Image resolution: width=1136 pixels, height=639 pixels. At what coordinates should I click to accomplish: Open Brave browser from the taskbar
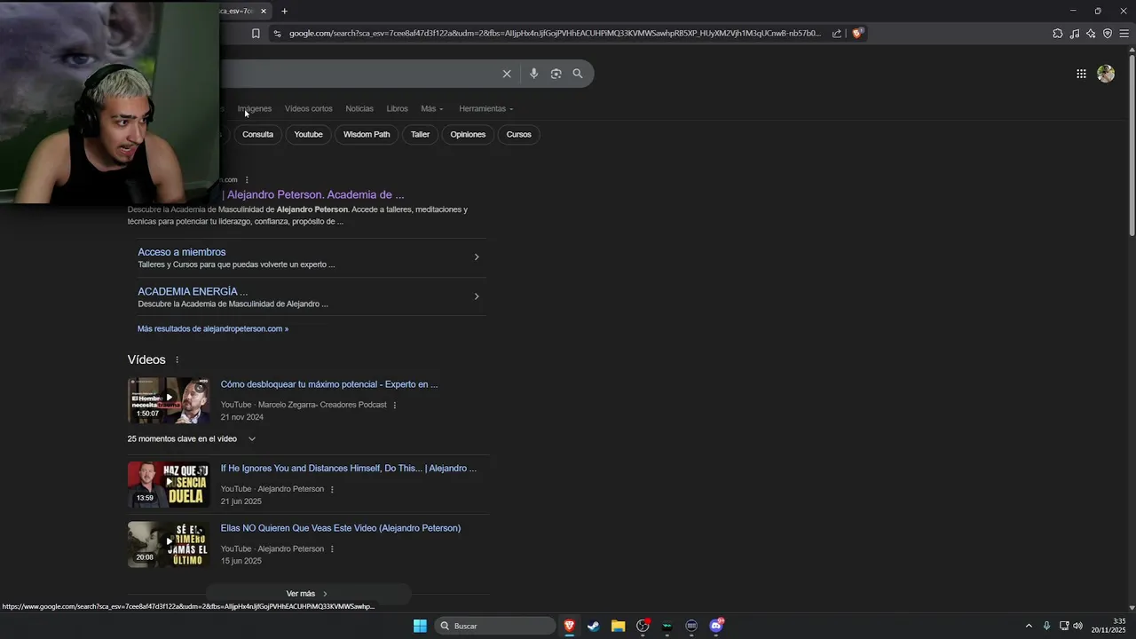tap(569, 626)
